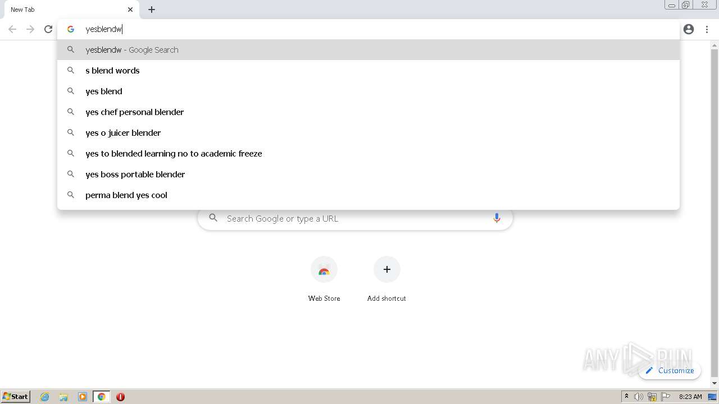Open the Action Center flag icon
The image size is (719, 404).
665,397
